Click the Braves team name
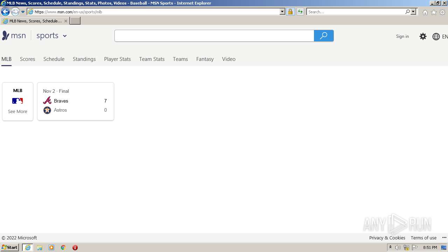Viewport: 448px width, 252px height. click(61, 101)
